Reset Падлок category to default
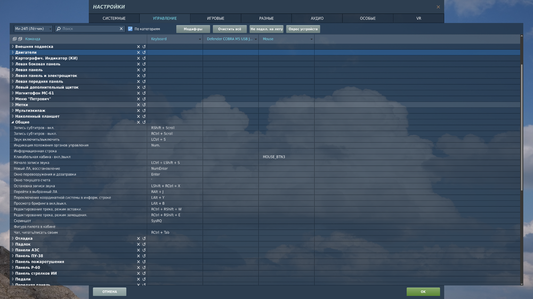This screenshot has width=533, height=299. click(x=144, y=244)
